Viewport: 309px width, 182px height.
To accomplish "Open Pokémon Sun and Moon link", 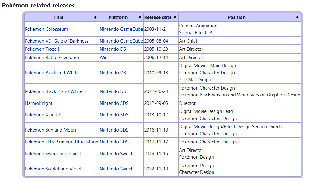I will 50,130.
